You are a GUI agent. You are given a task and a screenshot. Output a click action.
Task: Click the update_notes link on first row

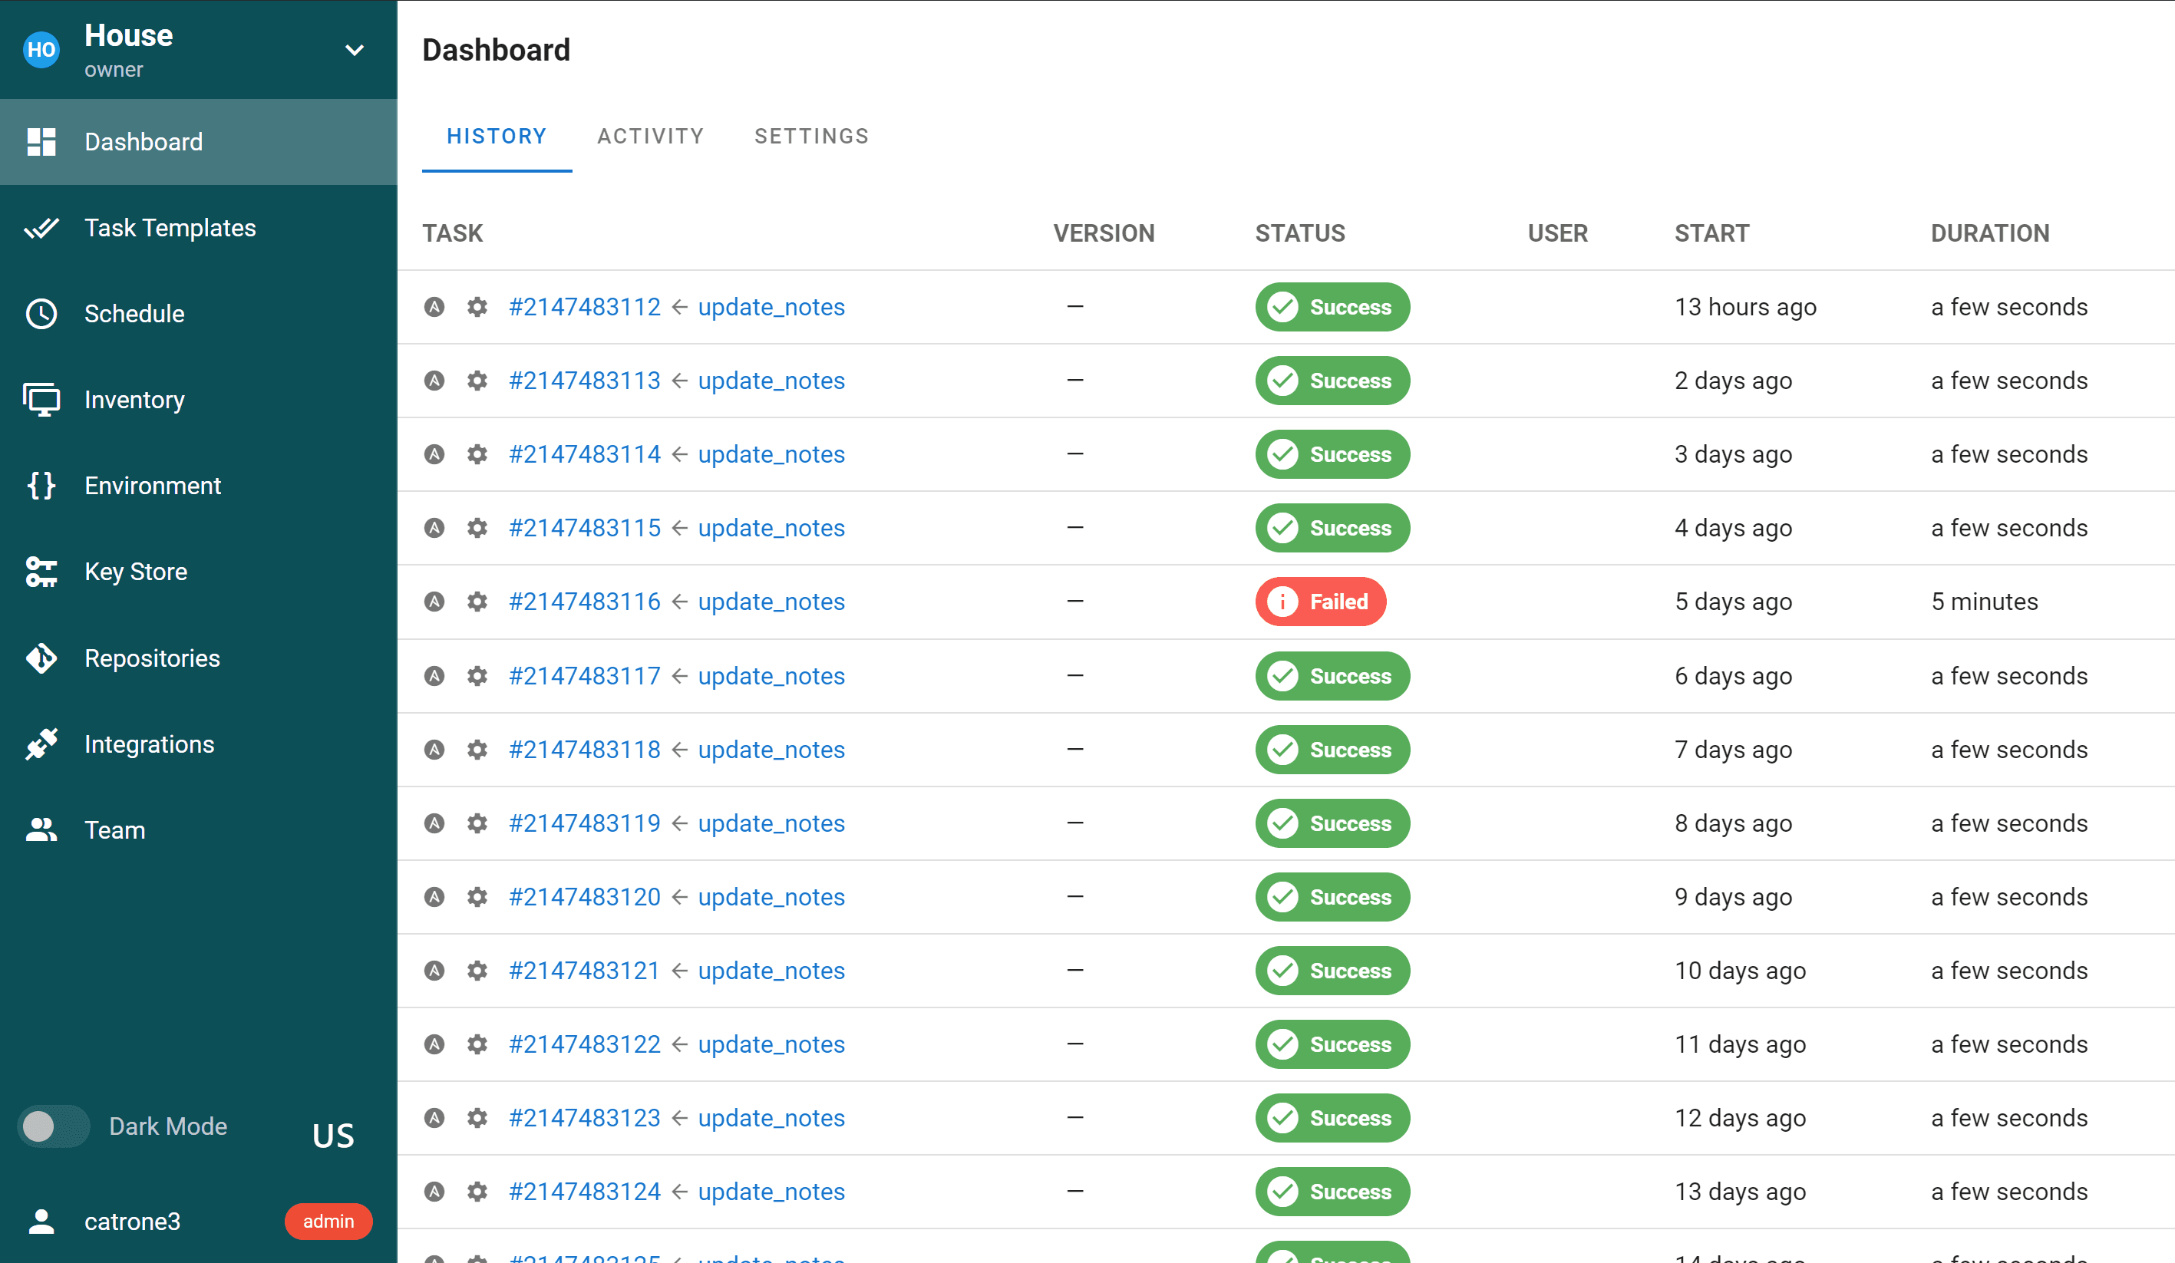tap(771, 306)
